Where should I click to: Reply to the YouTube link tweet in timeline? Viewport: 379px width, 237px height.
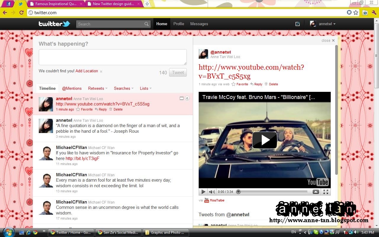[101, 109]
